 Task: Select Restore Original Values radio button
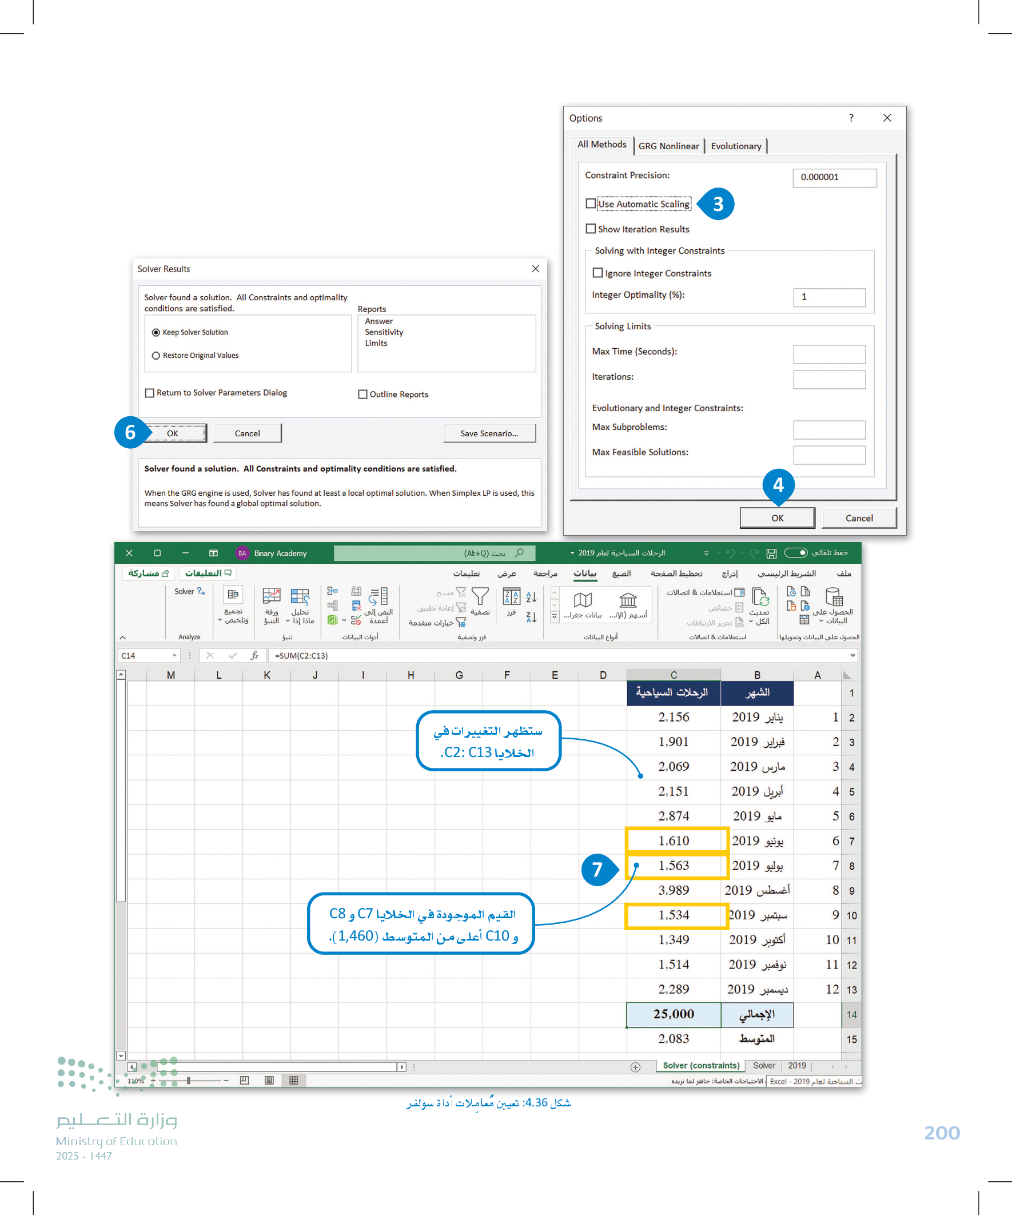click(156, 356)
